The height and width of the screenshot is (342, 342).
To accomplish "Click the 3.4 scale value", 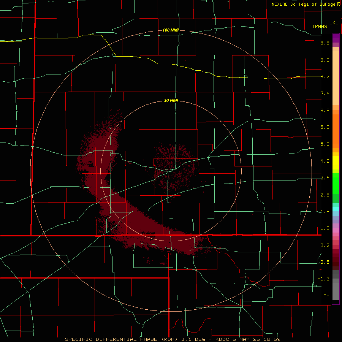I will click(325, 178).
